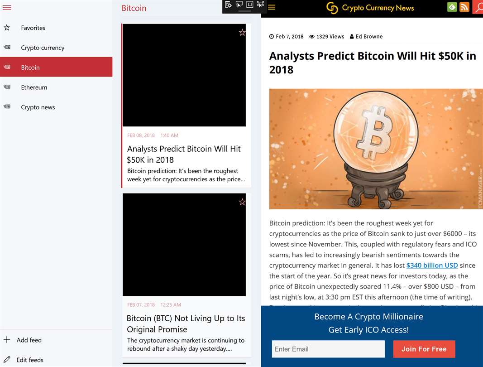This screenshot has width=483, height=367.
Task: Open the red hamburger menu in sidebar
Action: 7,8
